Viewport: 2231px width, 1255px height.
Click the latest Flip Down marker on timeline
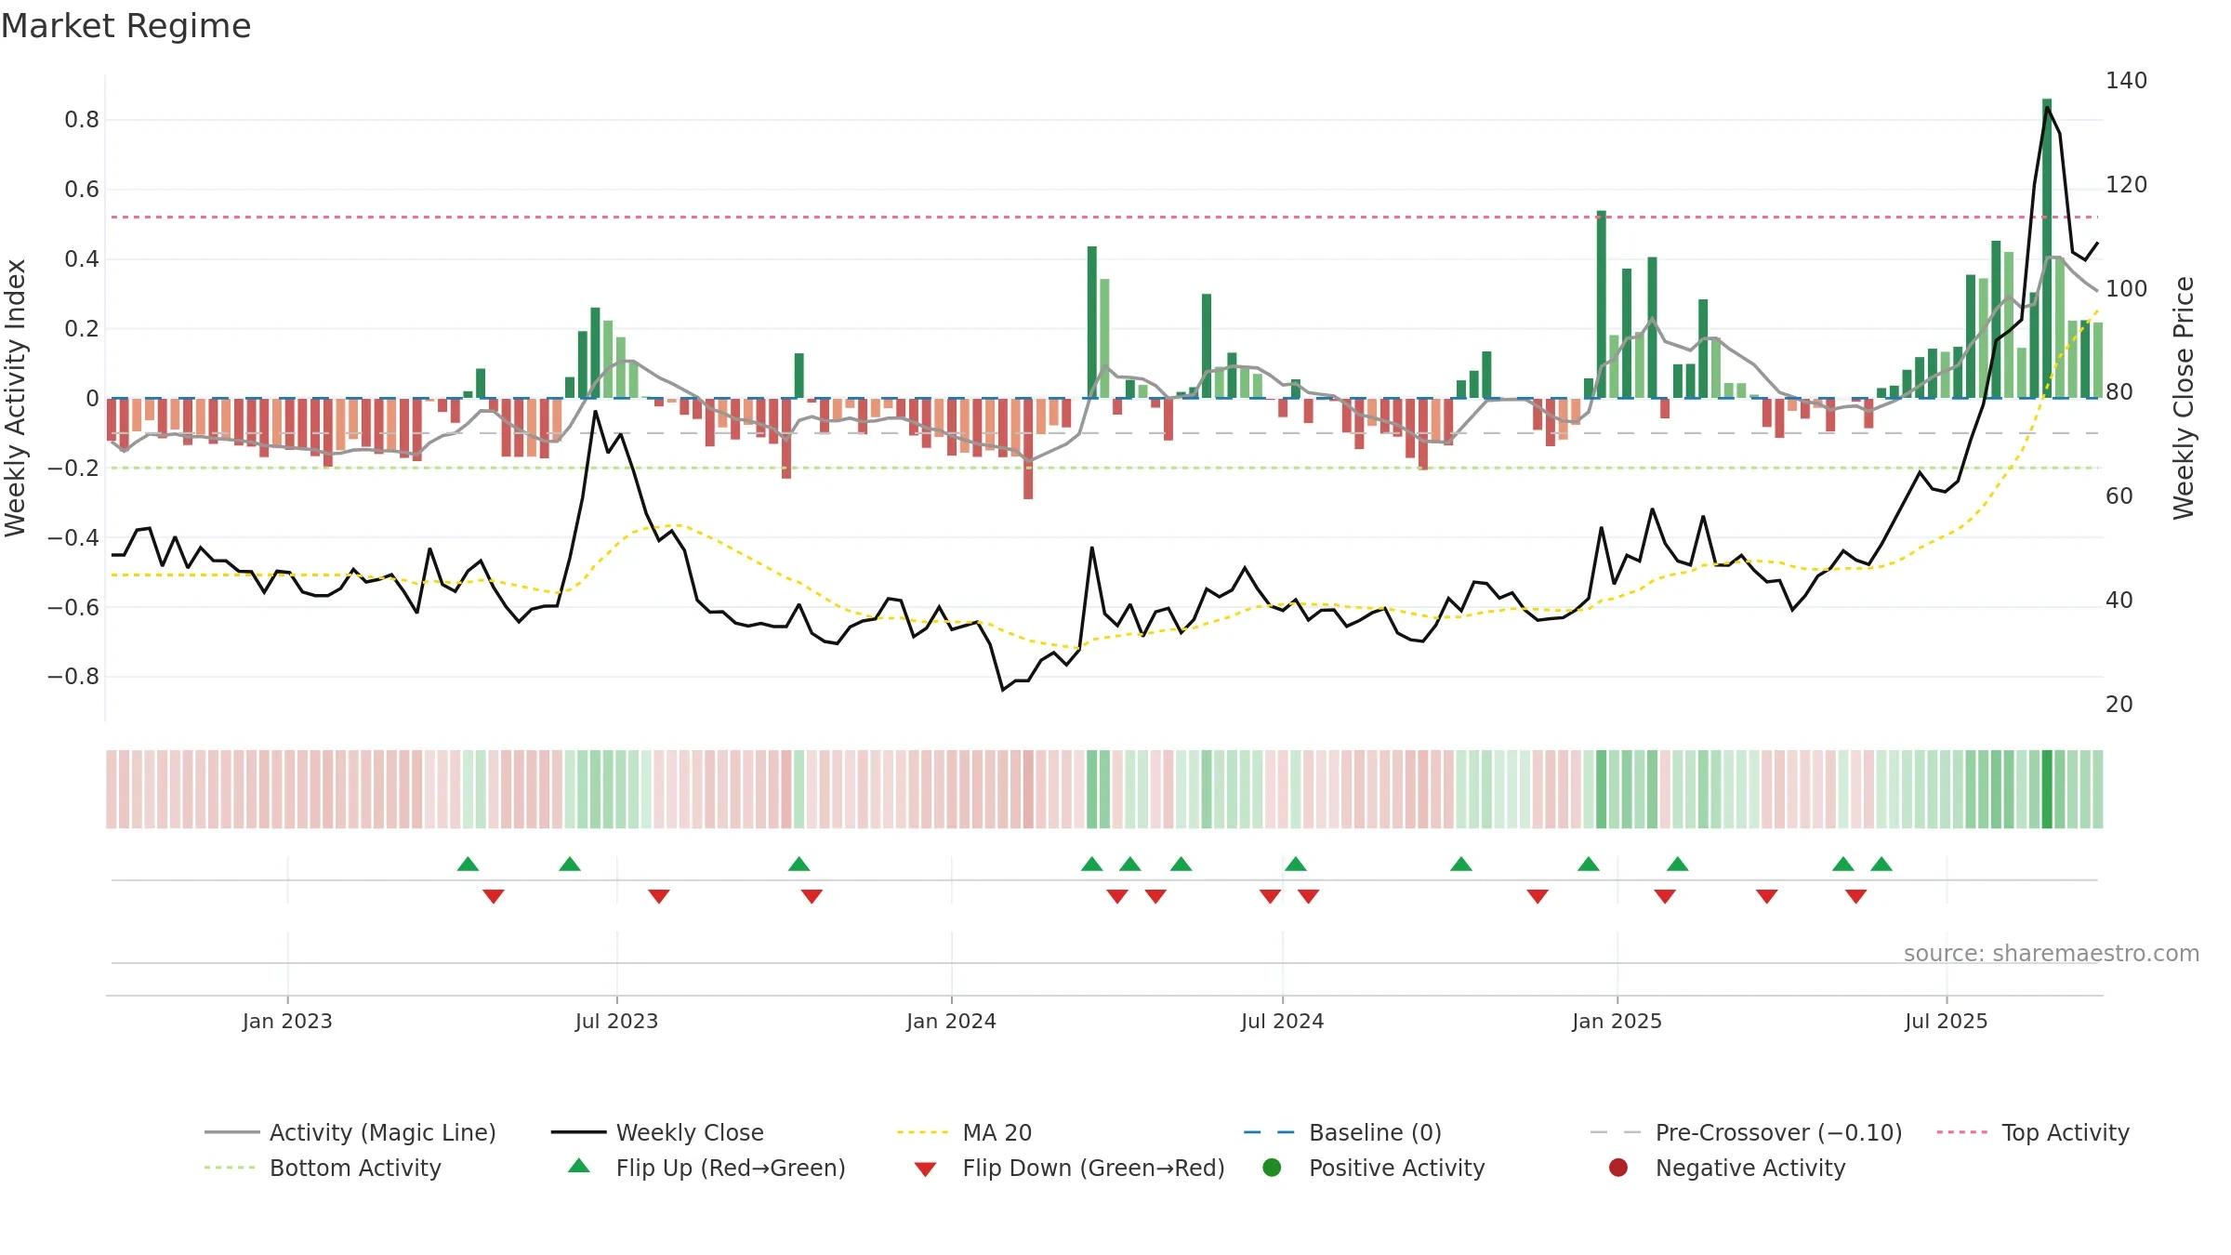click(1856, 896)
